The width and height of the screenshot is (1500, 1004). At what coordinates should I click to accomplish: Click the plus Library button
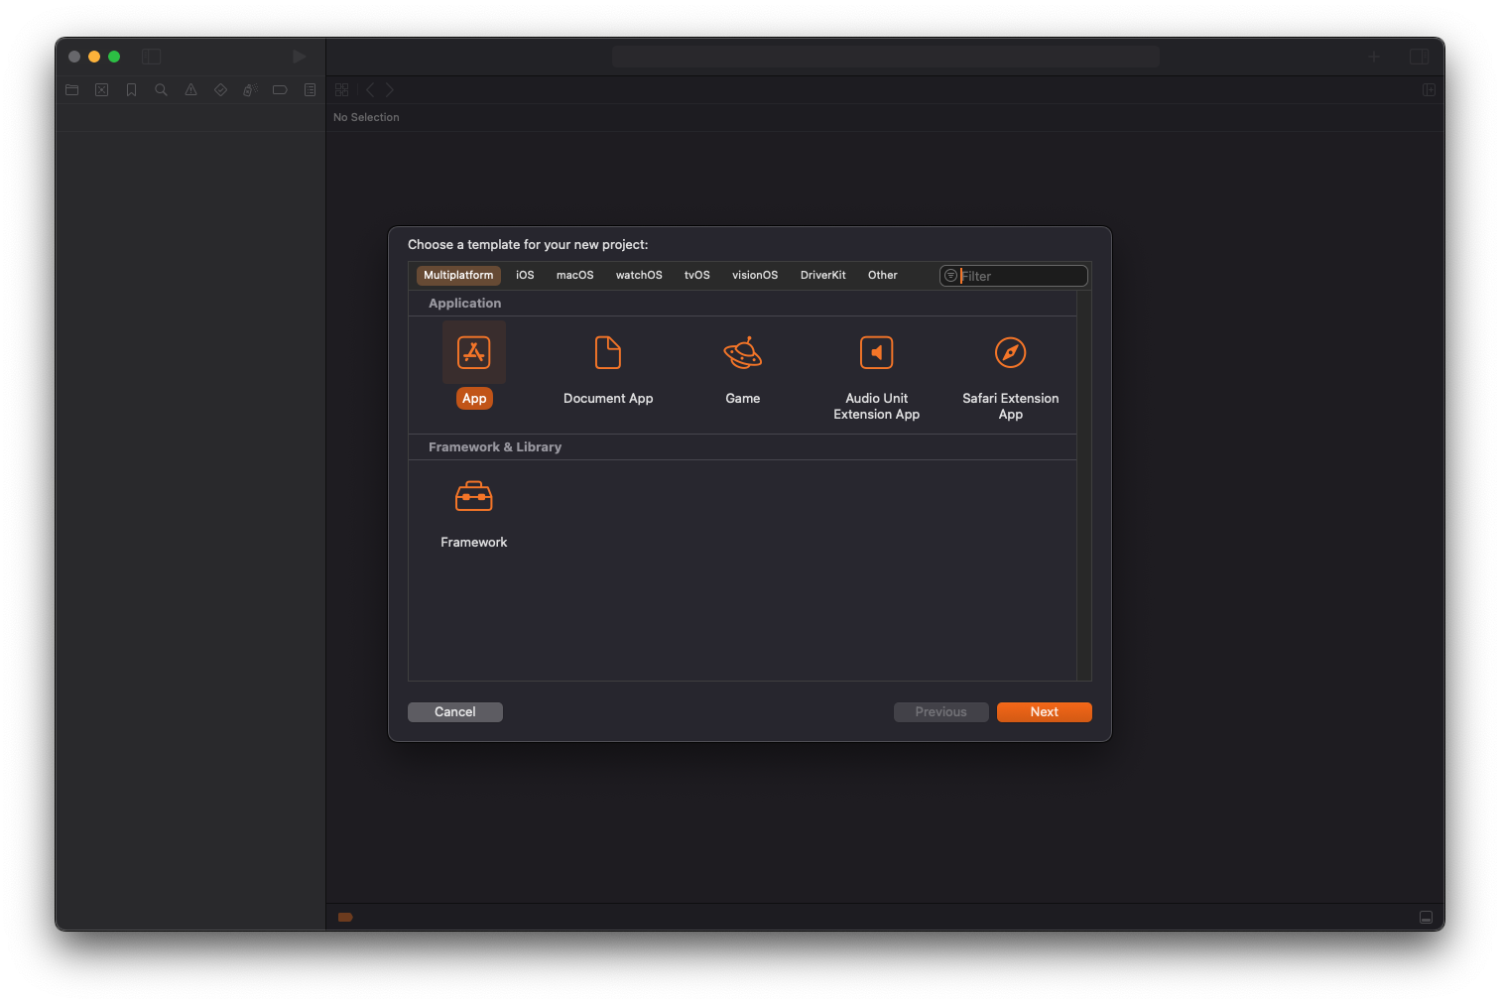1374,57
